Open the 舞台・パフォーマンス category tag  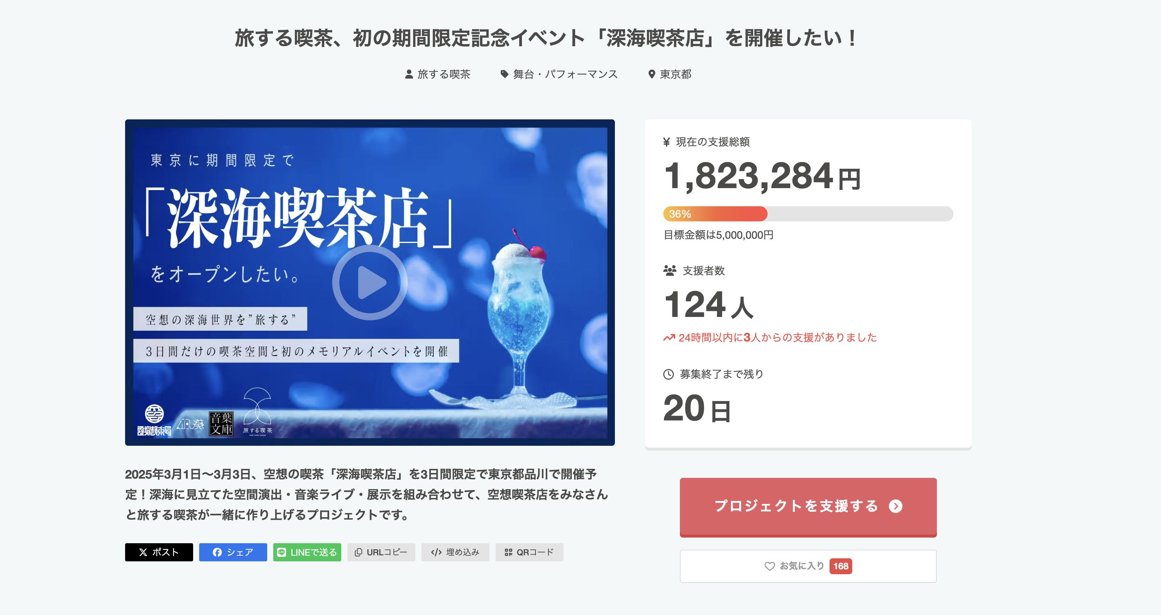tap(565, 74)
